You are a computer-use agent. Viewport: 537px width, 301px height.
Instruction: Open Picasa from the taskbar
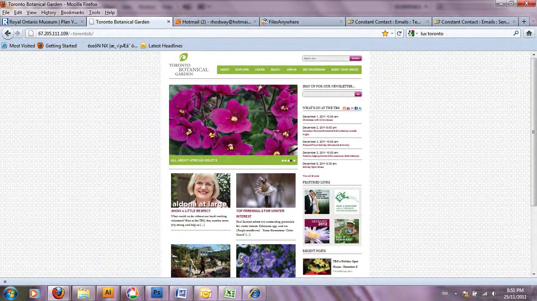pos(132,293)
